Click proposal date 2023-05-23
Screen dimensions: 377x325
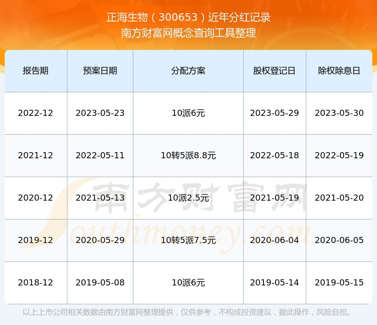100,113
